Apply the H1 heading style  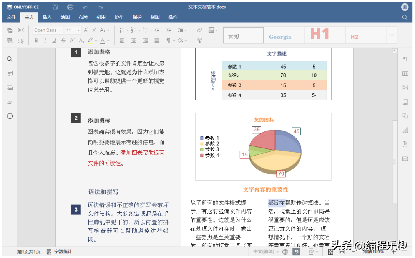[320, 35]
